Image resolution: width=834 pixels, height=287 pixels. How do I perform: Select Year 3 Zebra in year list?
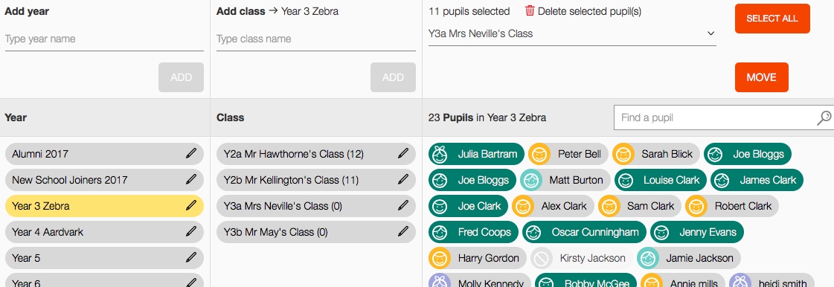(104, 206)
